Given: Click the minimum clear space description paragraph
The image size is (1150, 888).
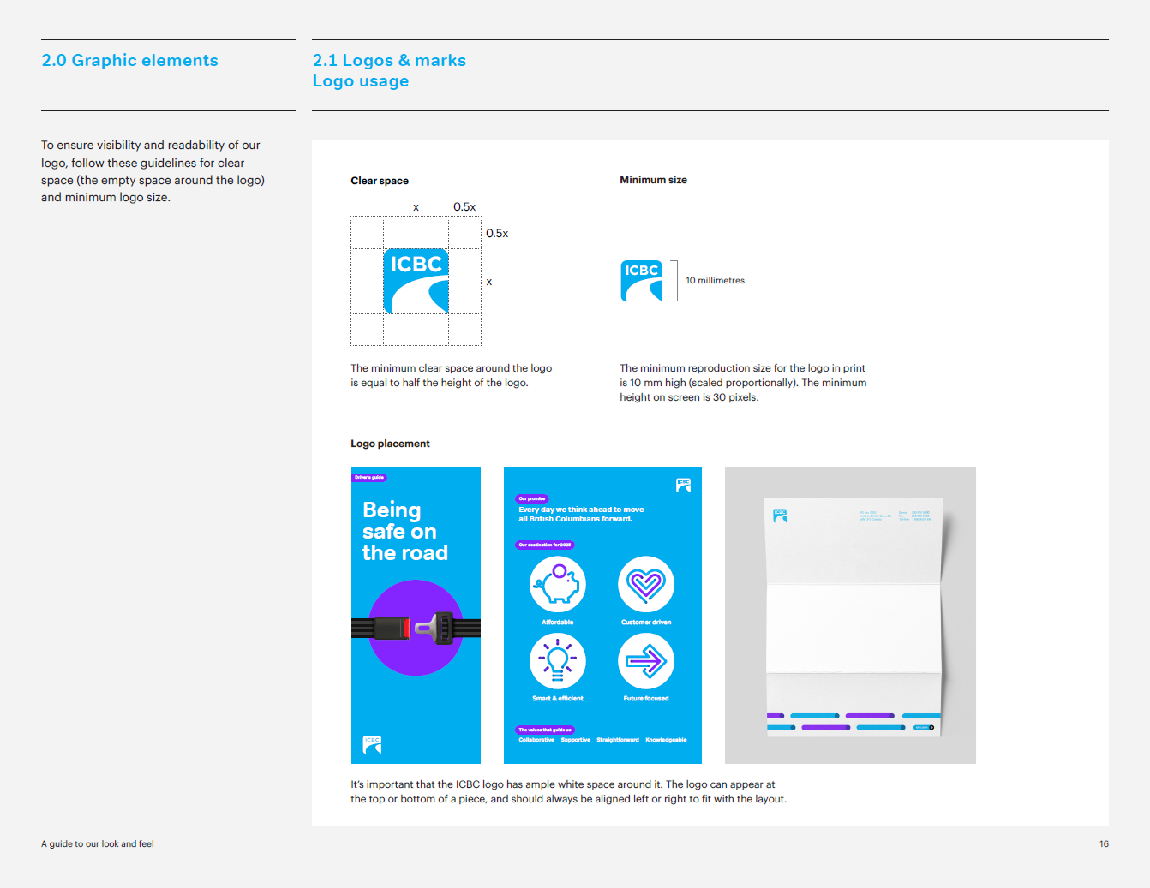Looking at the screenshot, I should coord(452,376).
